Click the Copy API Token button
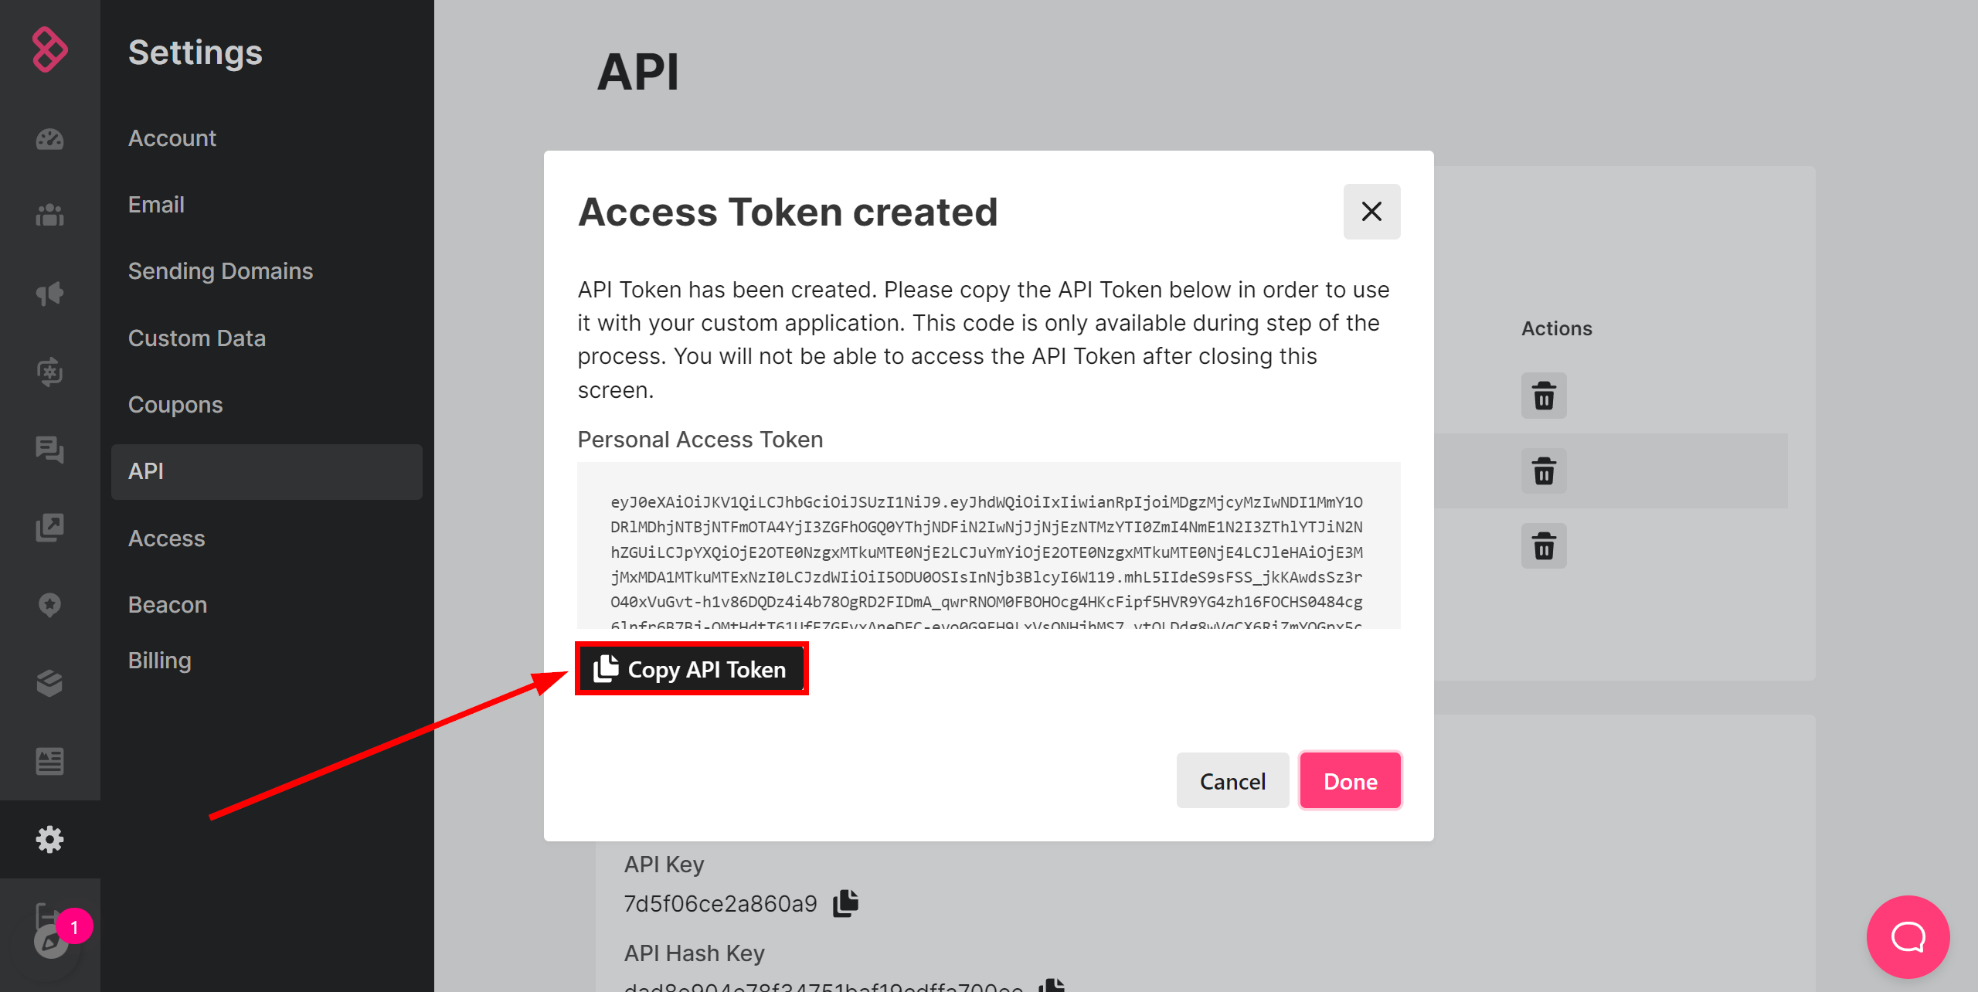Image resolution: width=1978 pixels, height=992 pixels. coord(693,669)
